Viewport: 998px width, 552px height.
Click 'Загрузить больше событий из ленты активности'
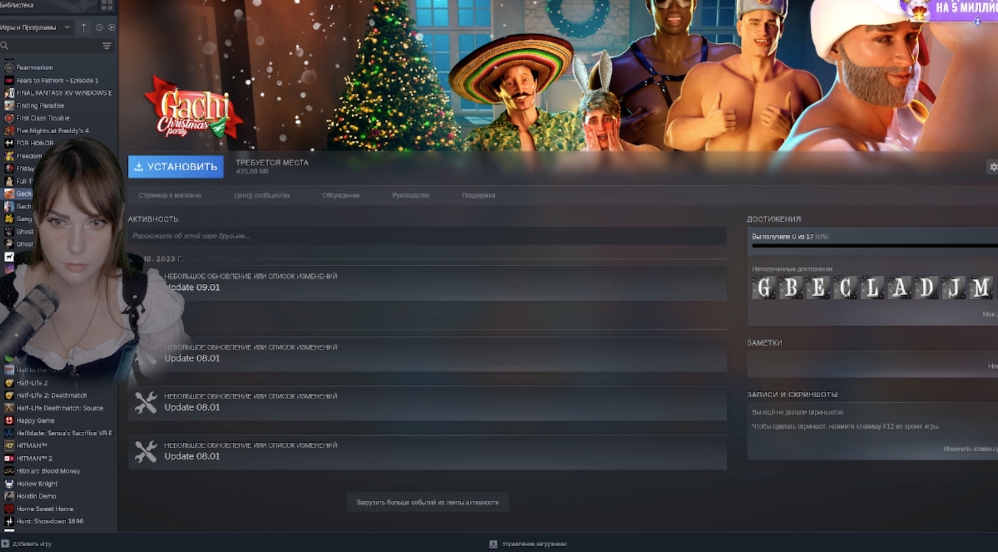click(x=427, y=503)
